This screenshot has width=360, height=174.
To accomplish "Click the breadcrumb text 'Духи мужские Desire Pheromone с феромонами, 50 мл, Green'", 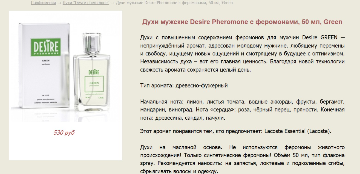I will (174, 3).
